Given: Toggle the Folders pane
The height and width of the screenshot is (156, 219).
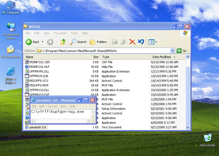Looking at the screenshot, I should tap(98, 42).
